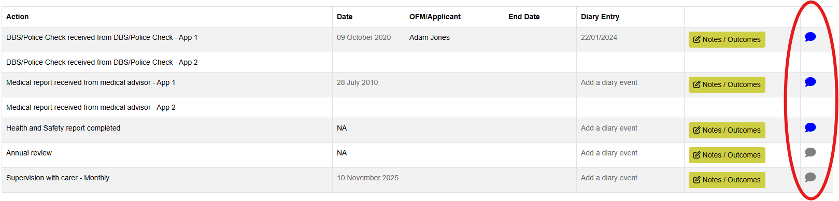Viewport: 839px width, 201px height.
Task: Click date 10 November 2025
Action: (367, 178)
